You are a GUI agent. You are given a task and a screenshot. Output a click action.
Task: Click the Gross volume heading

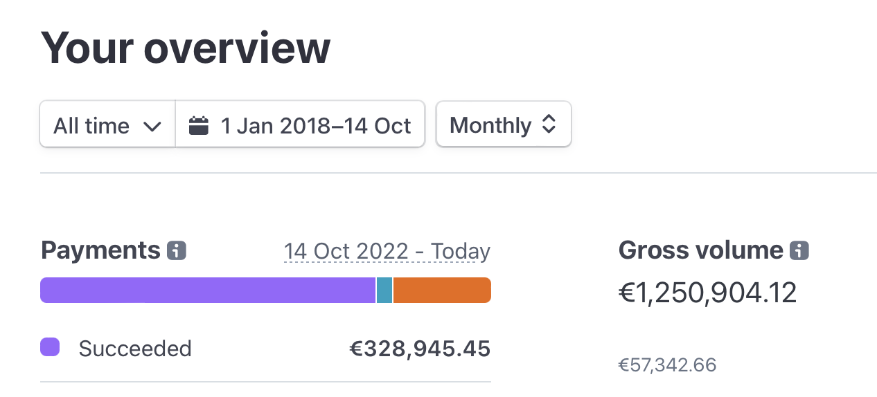click(x=700, y=250)
